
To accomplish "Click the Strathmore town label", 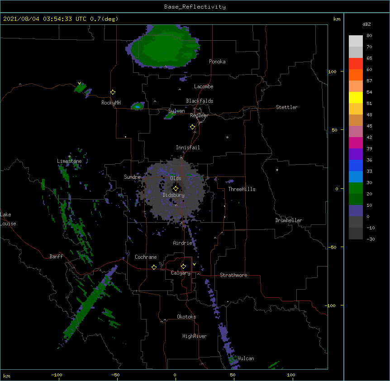I will coord(233,275).
